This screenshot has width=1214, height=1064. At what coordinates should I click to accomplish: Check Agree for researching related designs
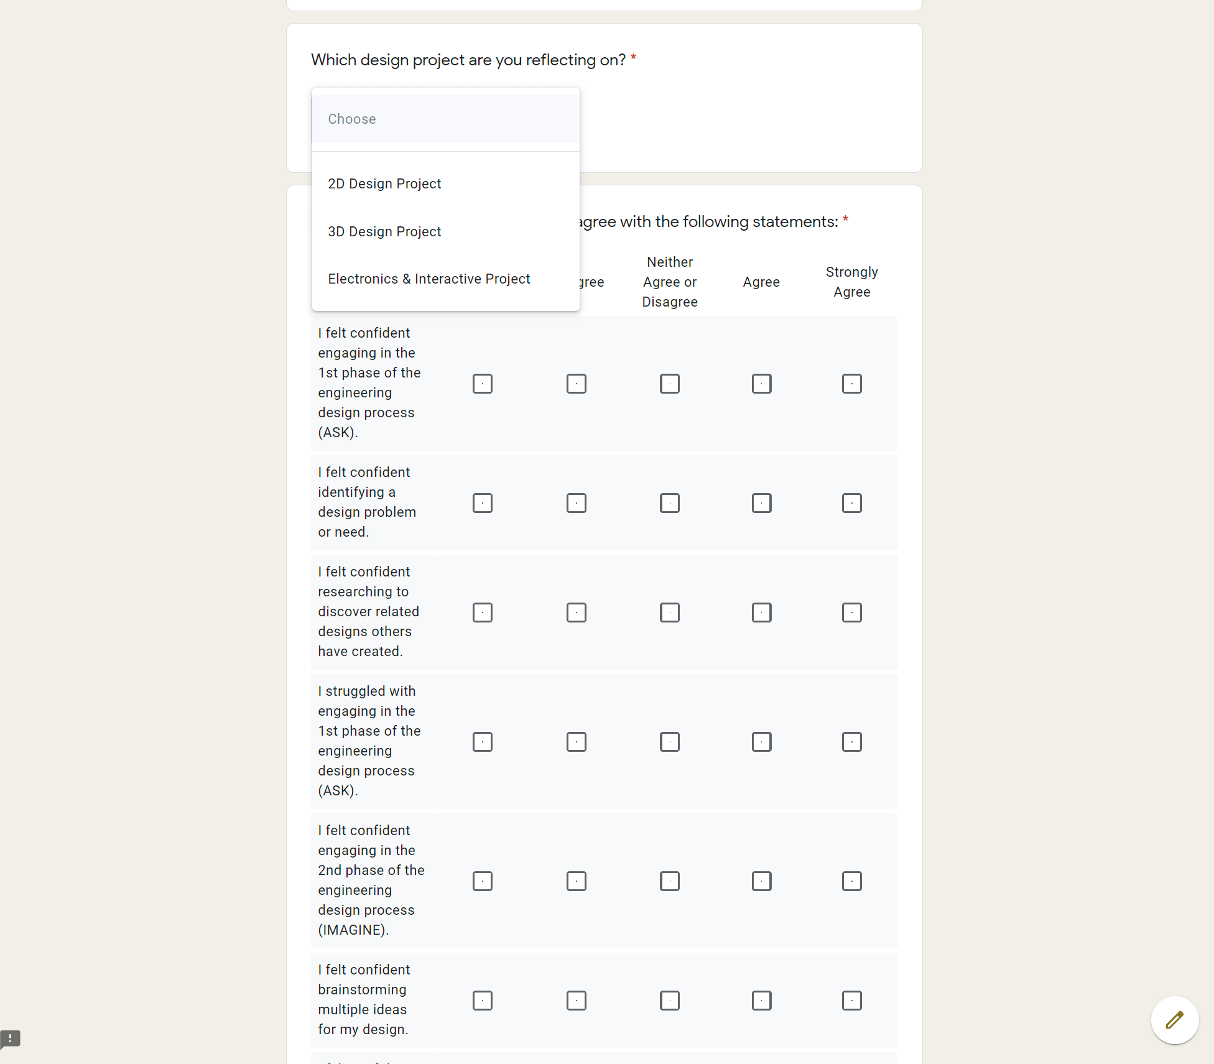(x=761, y=613)
